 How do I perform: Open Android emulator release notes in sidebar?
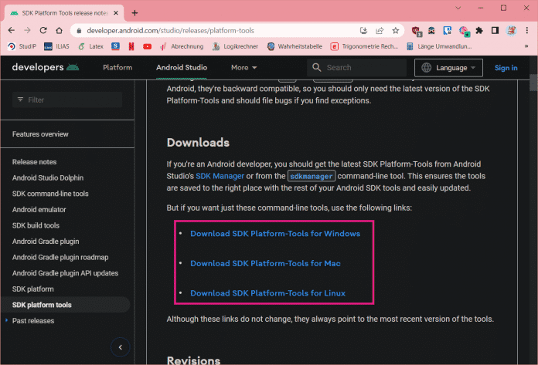(x=39, y=209)
